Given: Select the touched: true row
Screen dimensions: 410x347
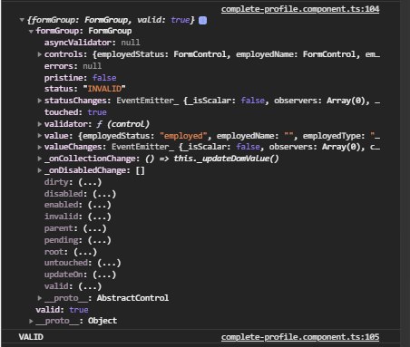Looking at the screenshot, I should 75,112.
